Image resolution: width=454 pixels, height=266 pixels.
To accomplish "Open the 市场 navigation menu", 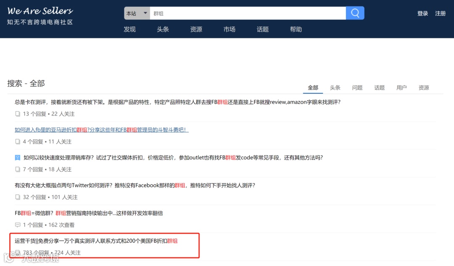I will (x=230, y=29).
